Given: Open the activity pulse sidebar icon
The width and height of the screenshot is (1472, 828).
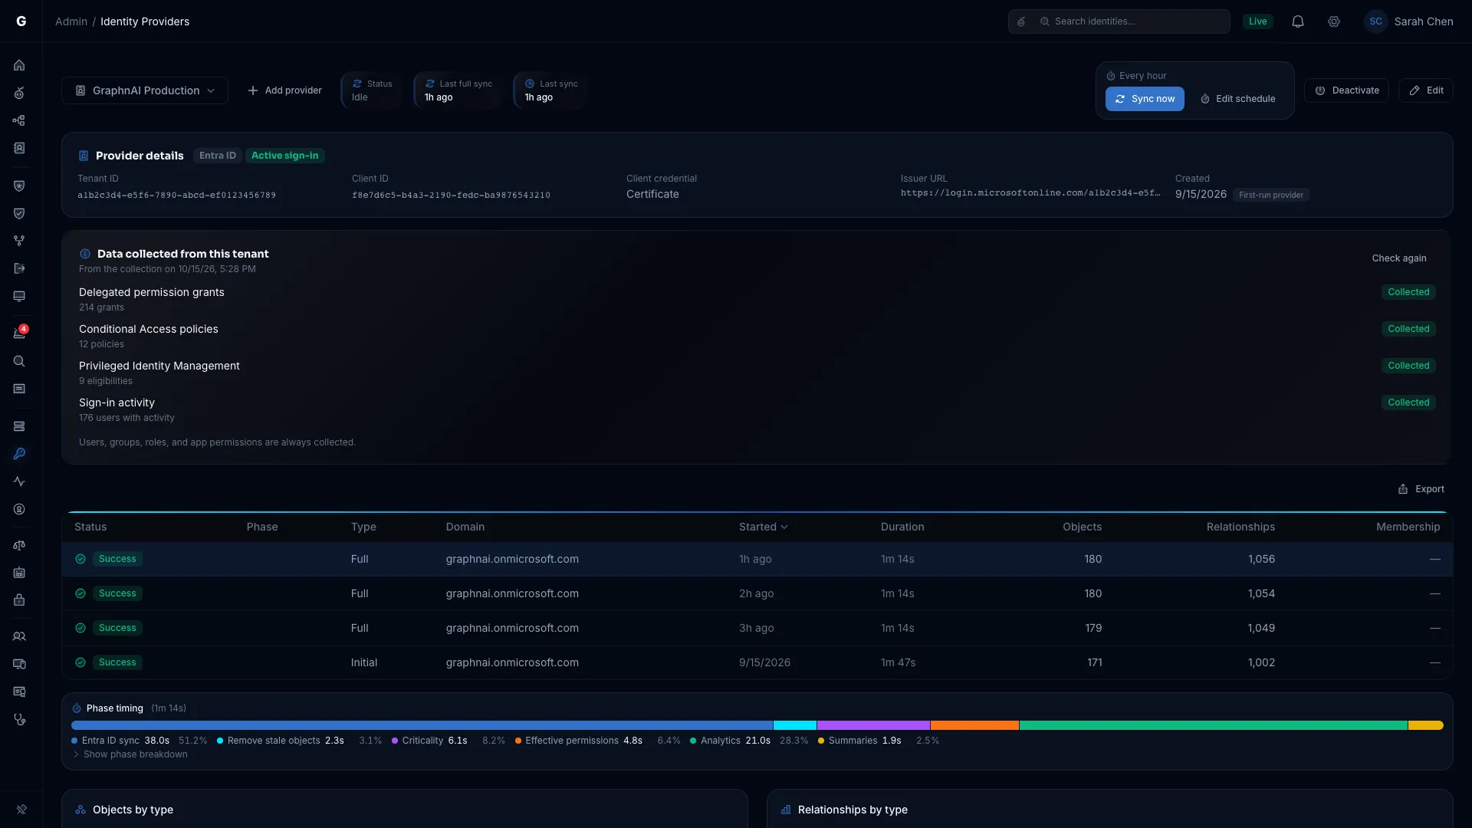Looking at the screenshot, I should coord(19,481).
